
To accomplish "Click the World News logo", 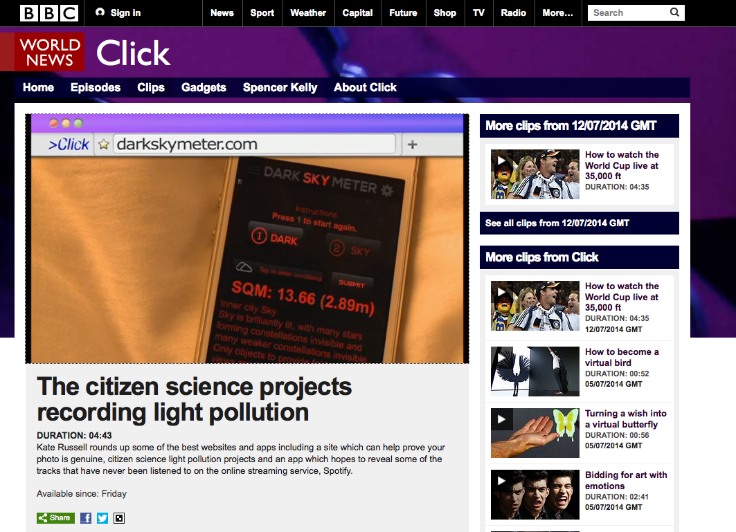I will [49, 52].
